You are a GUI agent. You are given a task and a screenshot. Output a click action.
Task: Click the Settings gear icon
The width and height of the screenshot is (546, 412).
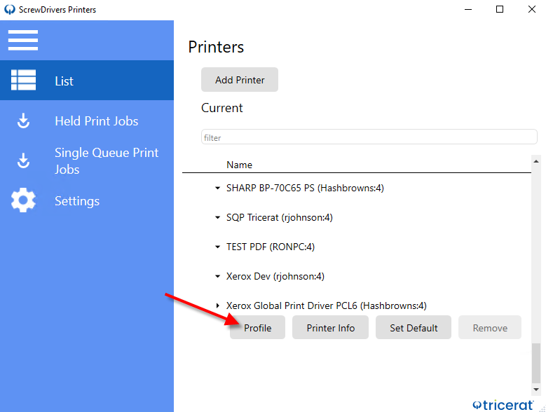coord(23,200)
